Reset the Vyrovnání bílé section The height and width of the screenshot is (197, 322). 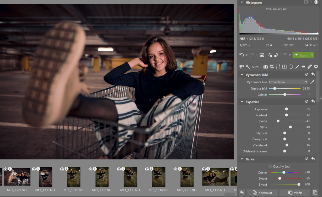click(x=313, y=75)
